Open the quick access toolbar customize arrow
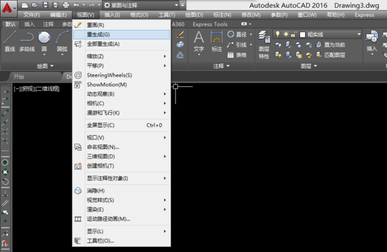The width and height of the screenshot is (387, 252). [x=183, y=5]
